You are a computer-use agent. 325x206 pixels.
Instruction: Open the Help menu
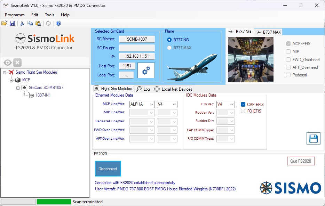[x=65, y=15]
